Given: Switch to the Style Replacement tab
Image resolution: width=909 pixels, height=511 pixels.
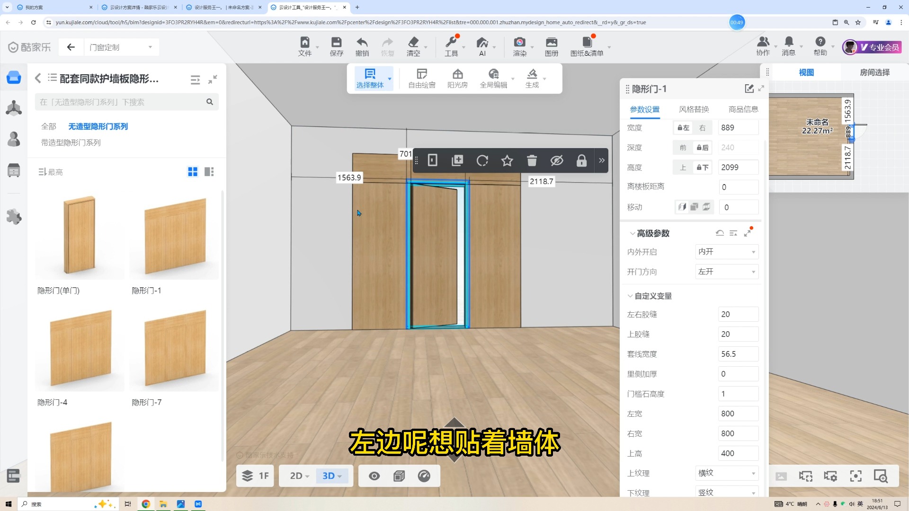Looking at the screenshot, I should (694, 109).
